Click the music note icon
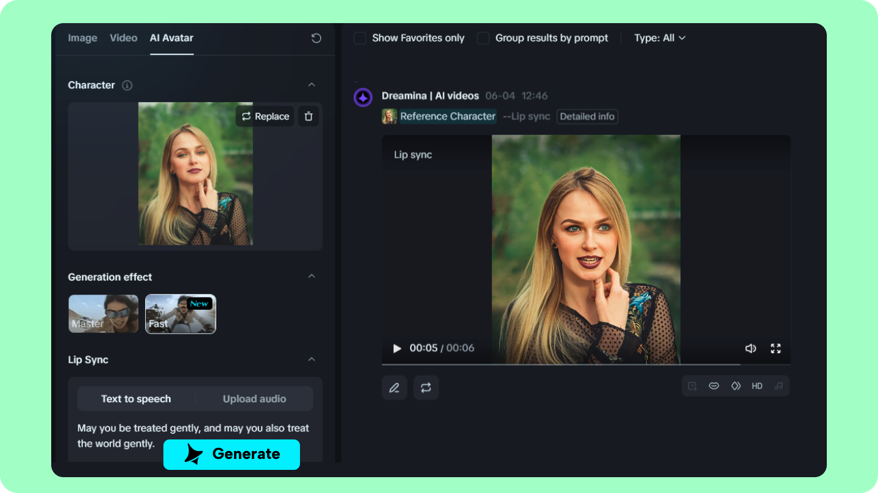 pos(779,386)
